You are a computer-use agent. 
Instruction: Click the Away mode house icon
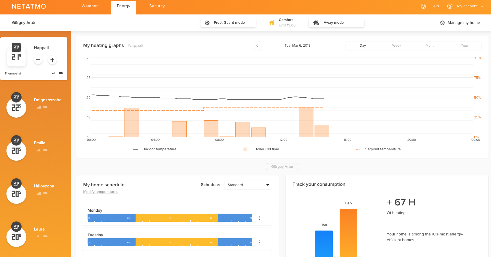click(316, 23)
